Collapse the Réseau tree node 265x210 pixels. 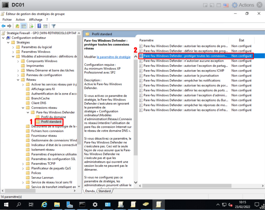(18, 80)
